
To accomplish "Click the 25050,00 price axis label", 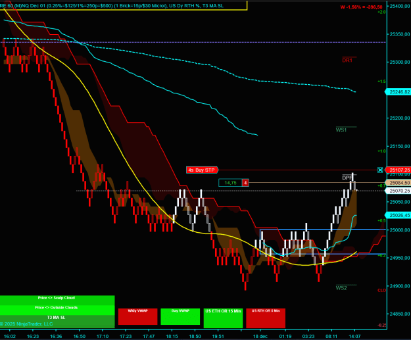I will pyautogui.click(x=399, y=202).
